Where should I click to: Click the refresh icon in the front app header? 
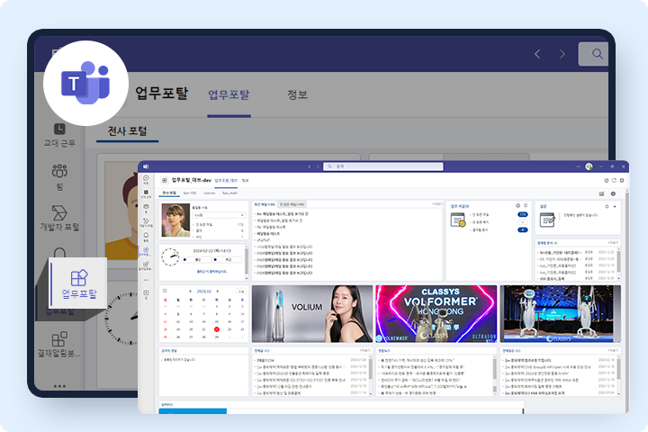pyautogui.click(x=614, y=180)
